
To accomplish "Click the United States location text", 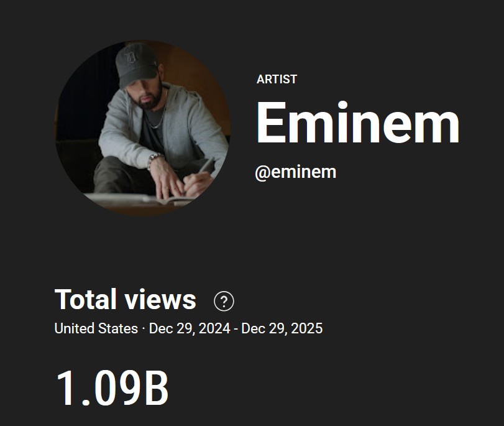I will [x=96, y=328].
